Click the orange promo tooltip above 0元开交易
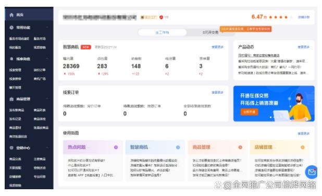This screenshot has height=196, width=322. click(x=245, y=29)
